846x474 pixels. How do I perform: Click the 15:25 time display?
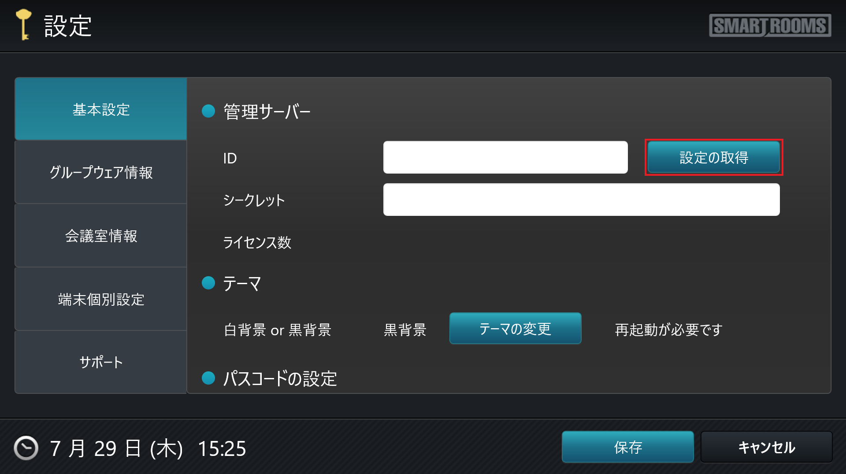[222, 448]
